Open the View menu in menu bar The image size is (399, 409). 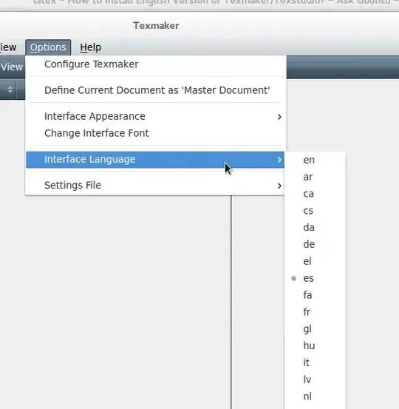[x=8, y=47]
